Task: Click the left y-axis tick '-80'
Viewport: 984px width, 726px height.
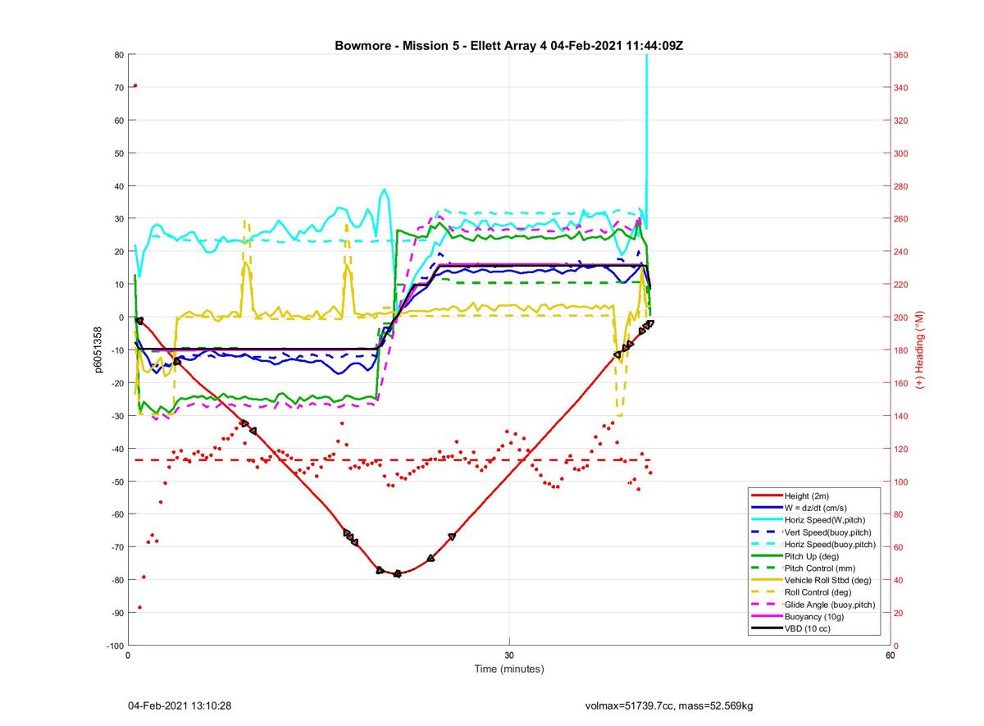Action: point(116,580)
